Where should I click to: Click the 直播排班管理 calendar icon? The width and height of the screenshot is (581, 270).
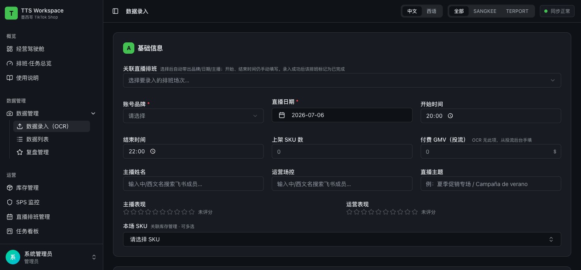tap(10, 217)
